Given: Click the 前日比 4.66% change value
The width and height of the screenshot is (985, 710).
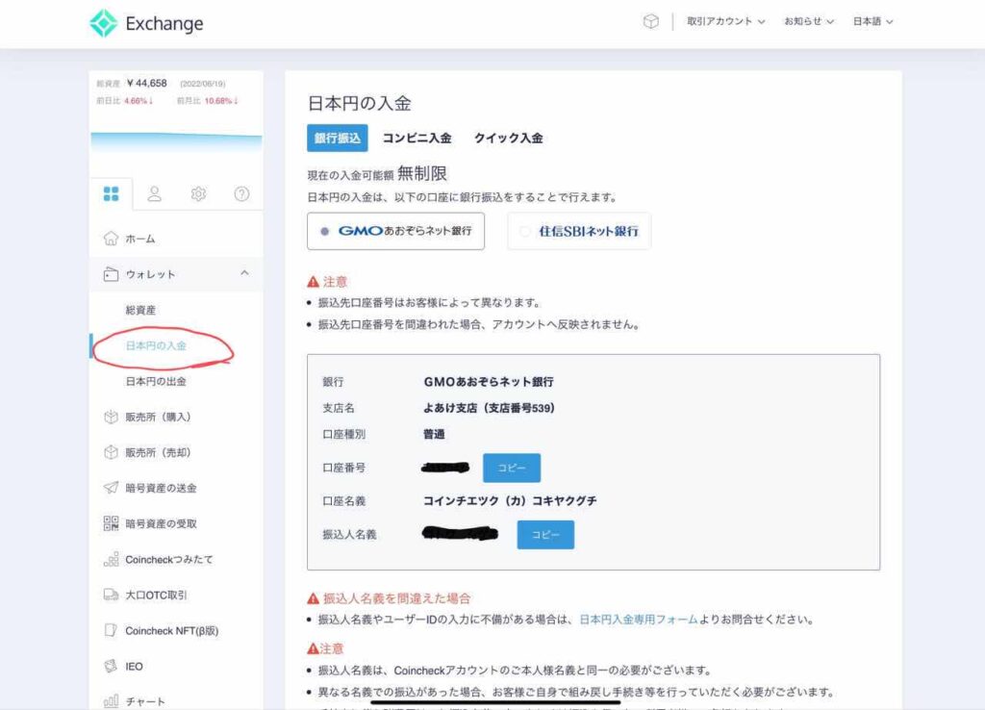Looking at the screenshot, I should pos(139,100).
